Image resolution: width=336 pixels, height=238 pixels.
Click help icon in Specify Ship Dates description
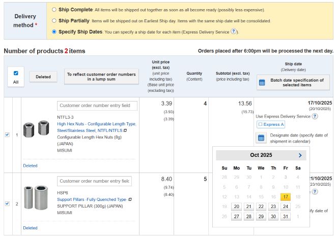tap(233, 31)
